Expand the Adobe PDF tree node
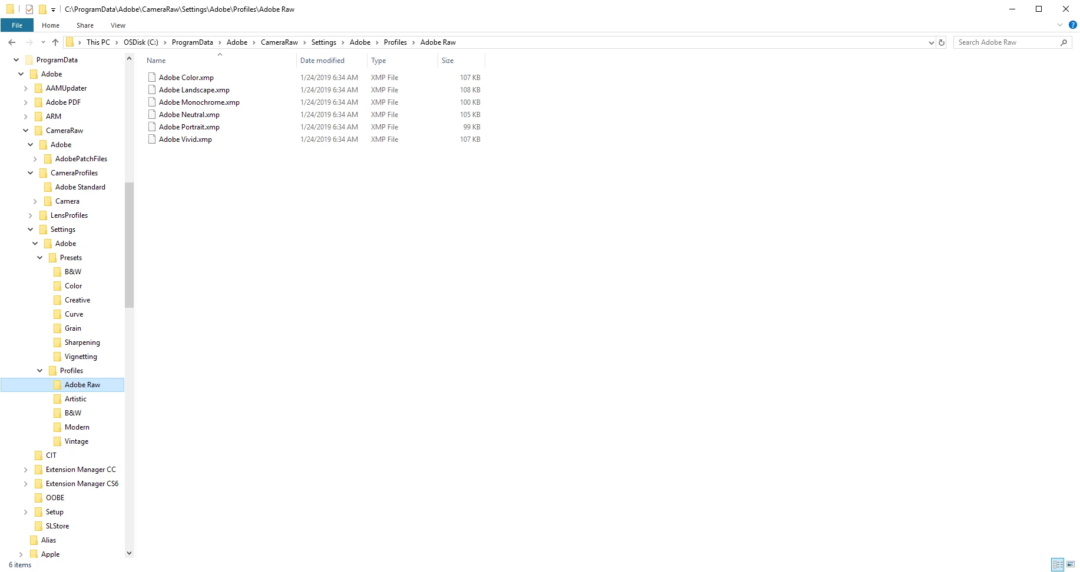Screen dimensions: 1080x572 point(25,102)
